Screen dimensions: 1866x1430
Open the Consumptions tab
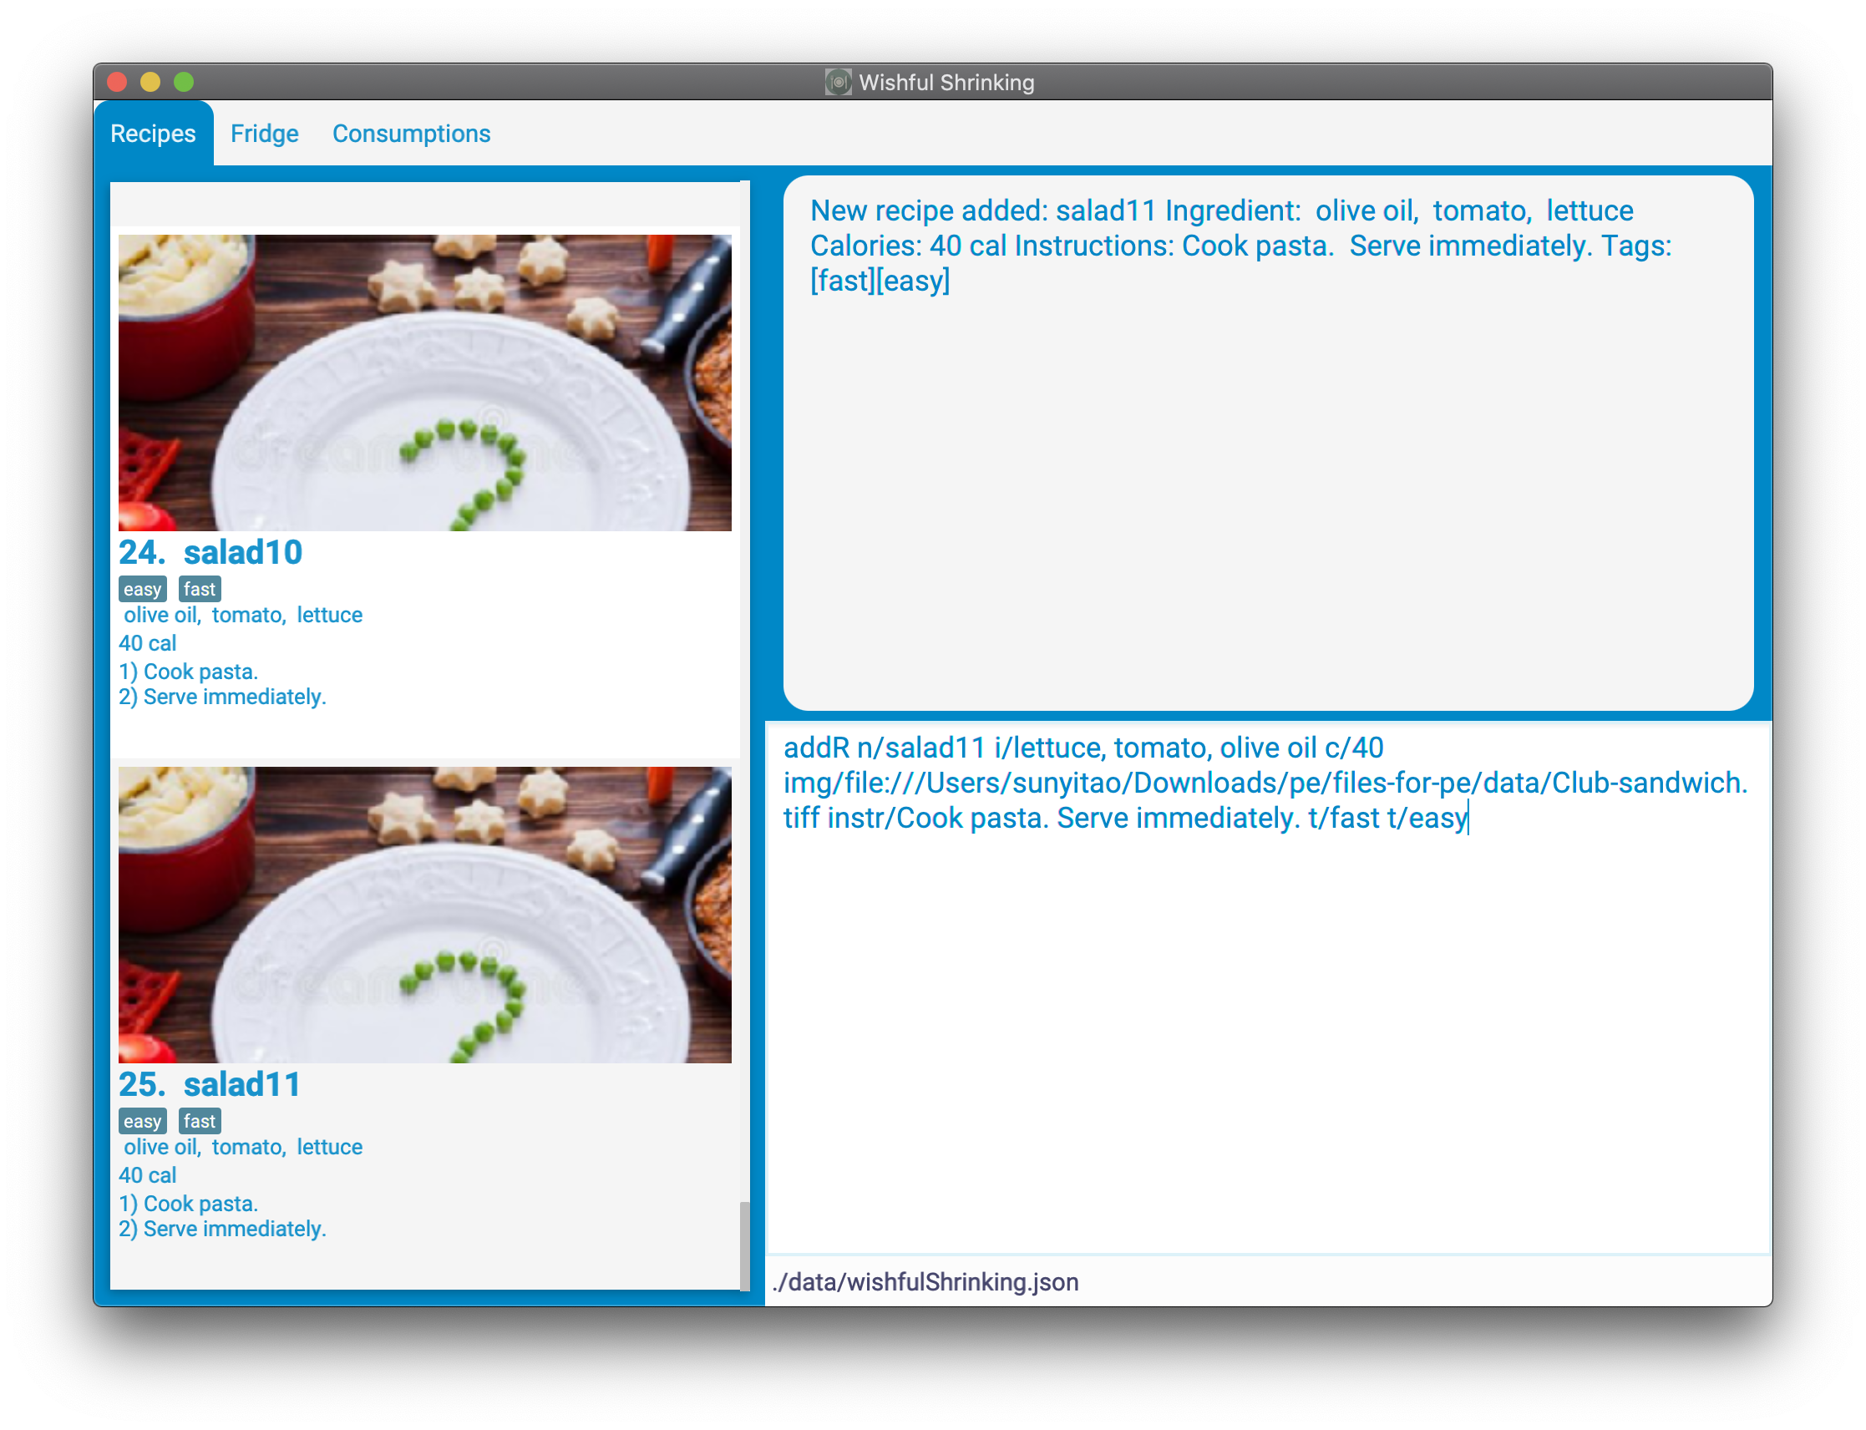click(412, 134)
